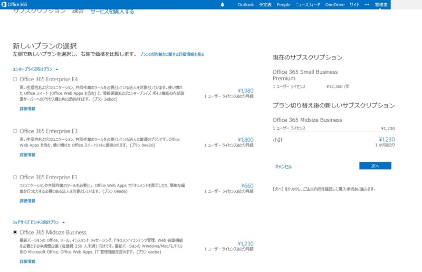
Task: Open OneDrive from the top bar
Action: [334, 5]
